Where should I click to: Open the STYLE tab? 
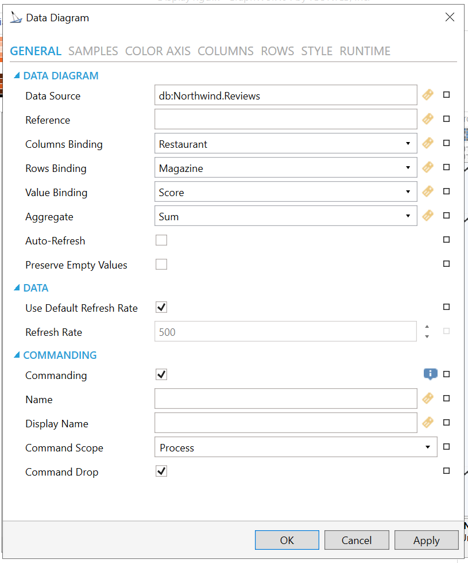[x=316, y=51]
